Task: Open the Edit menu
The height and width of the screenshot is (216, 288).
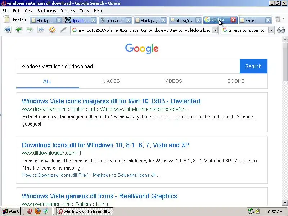Action: click(x=16, y=11)
